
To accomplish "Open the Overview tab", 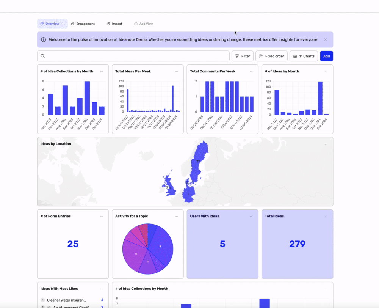I will 52,24.
